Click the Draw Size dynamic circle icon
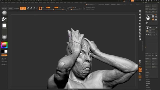 click(x=68, y=8)
